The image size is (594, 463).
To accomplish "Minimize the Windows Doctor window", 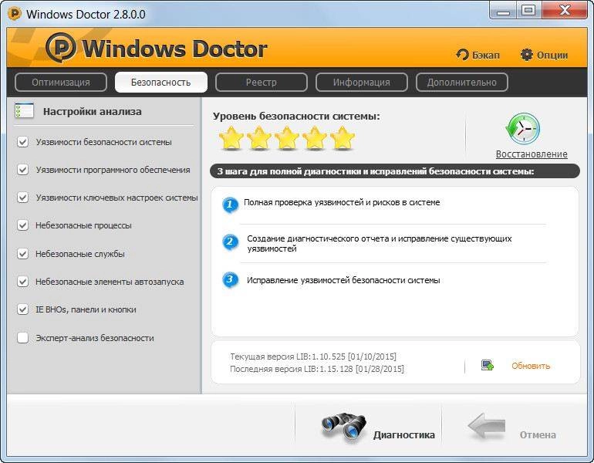I will [x=503, y=11].
